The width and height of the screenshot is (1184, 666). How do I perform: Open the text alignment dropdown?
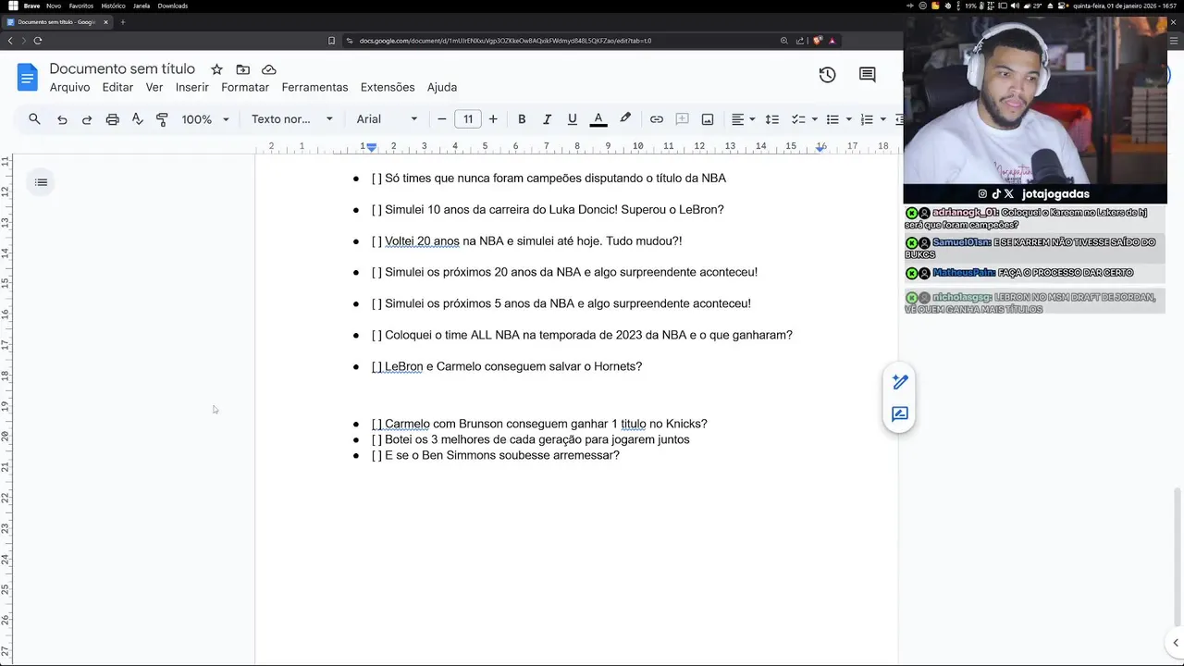pos(744,119)
